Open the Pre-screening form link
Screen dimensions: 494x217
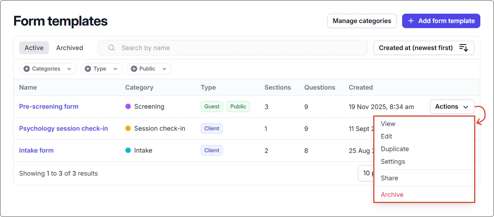click(x=49, y=107)
